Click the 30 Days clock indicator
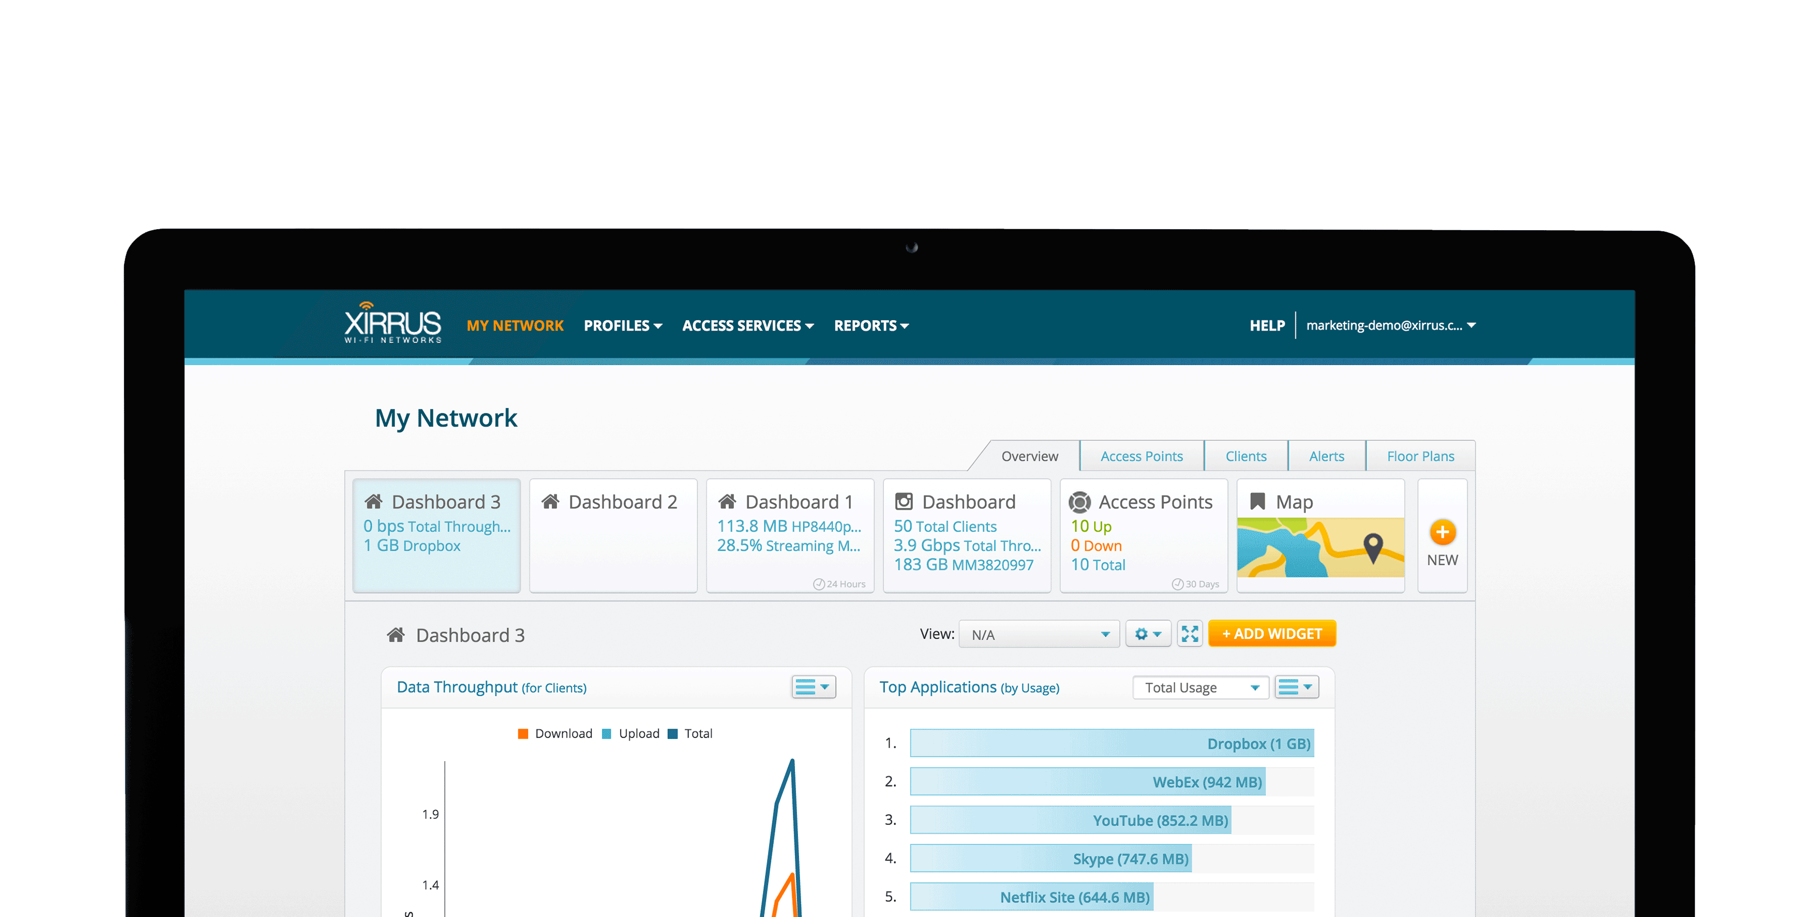 coord(1195,584)
